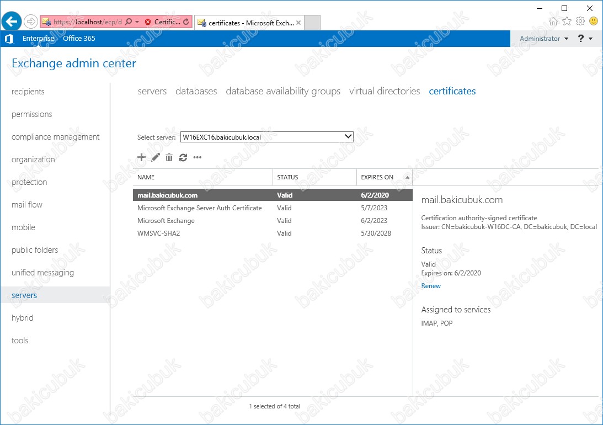Click the localhost address bar URL field

tap(88, 22)
